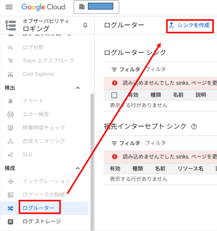
Task: Click the 稼働時間チェック monitor icon
Action: [10, 128]
